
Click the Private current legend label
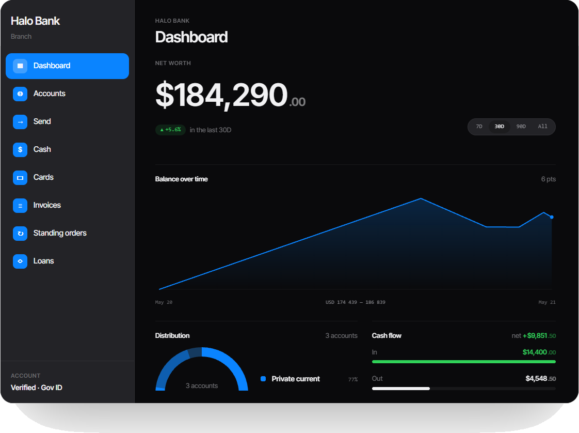pyautogui.click(x=296, y=379)
